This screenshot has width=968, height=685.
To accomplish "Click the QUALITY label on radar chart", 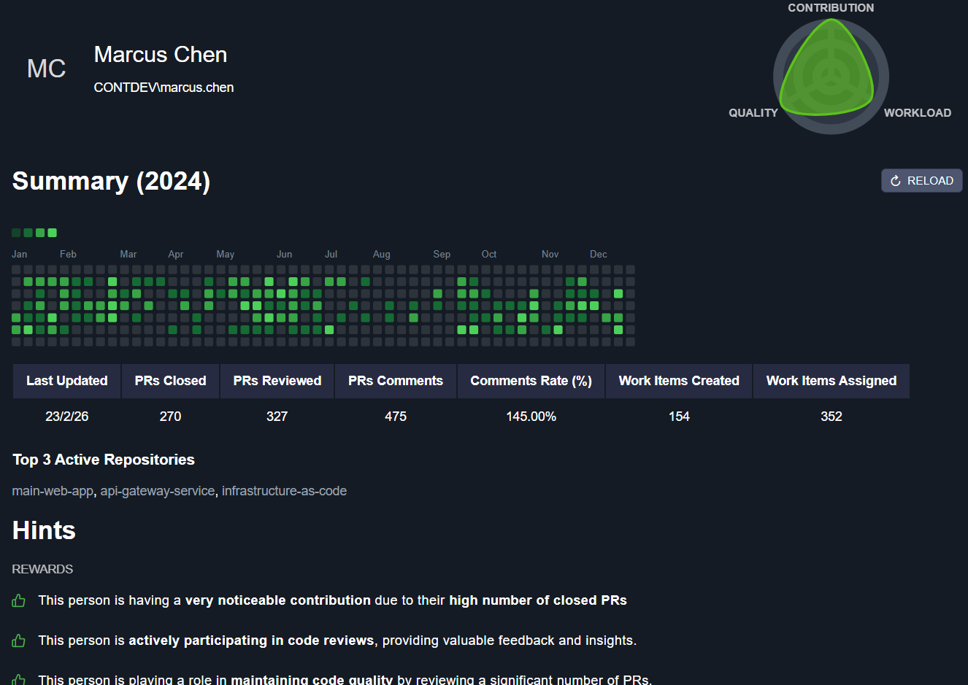I will pyautogui.click(x=753, y=113).
